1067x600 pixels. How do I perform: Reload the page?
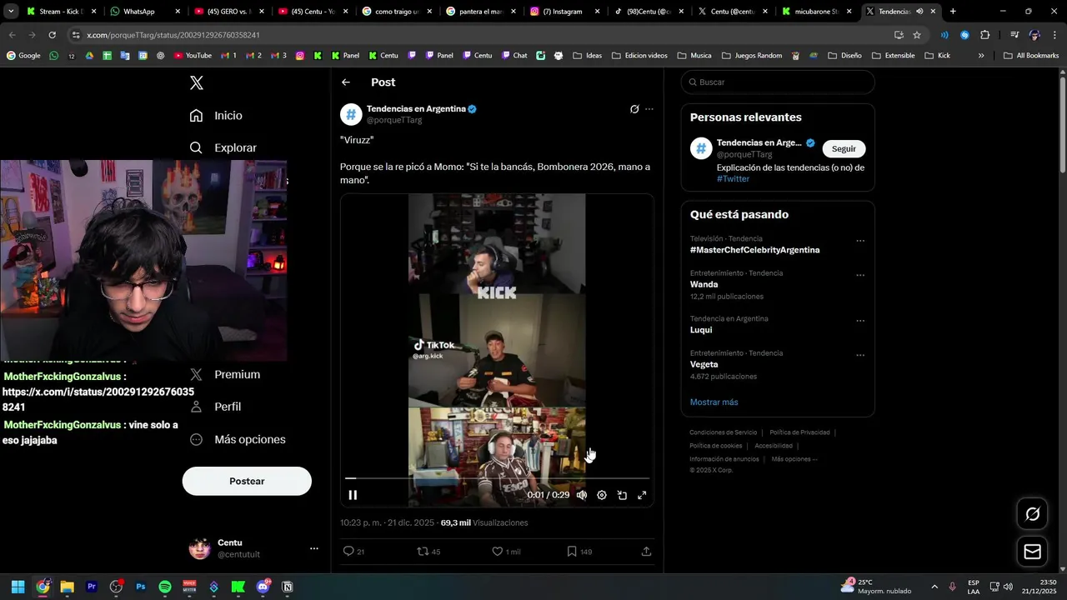tap(52, 35)
